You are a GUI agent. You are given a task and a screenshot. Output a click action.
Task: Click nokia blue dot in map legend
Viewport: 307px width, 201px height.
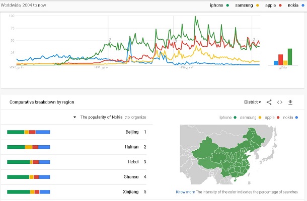pyautogui.click(x=296, y=117)
